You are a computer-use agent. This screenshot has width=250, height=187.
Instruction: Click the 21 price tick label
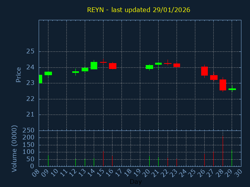(30, 115)
